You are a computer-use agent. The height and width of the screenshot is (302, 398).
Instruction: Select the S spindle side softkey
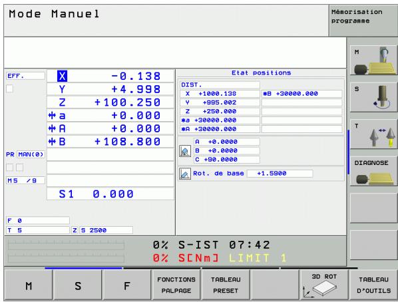(373, 97)
